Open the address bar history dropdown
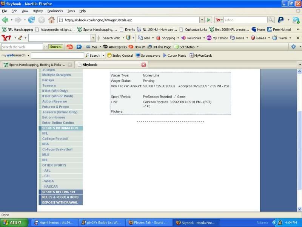 click(202, 20)
